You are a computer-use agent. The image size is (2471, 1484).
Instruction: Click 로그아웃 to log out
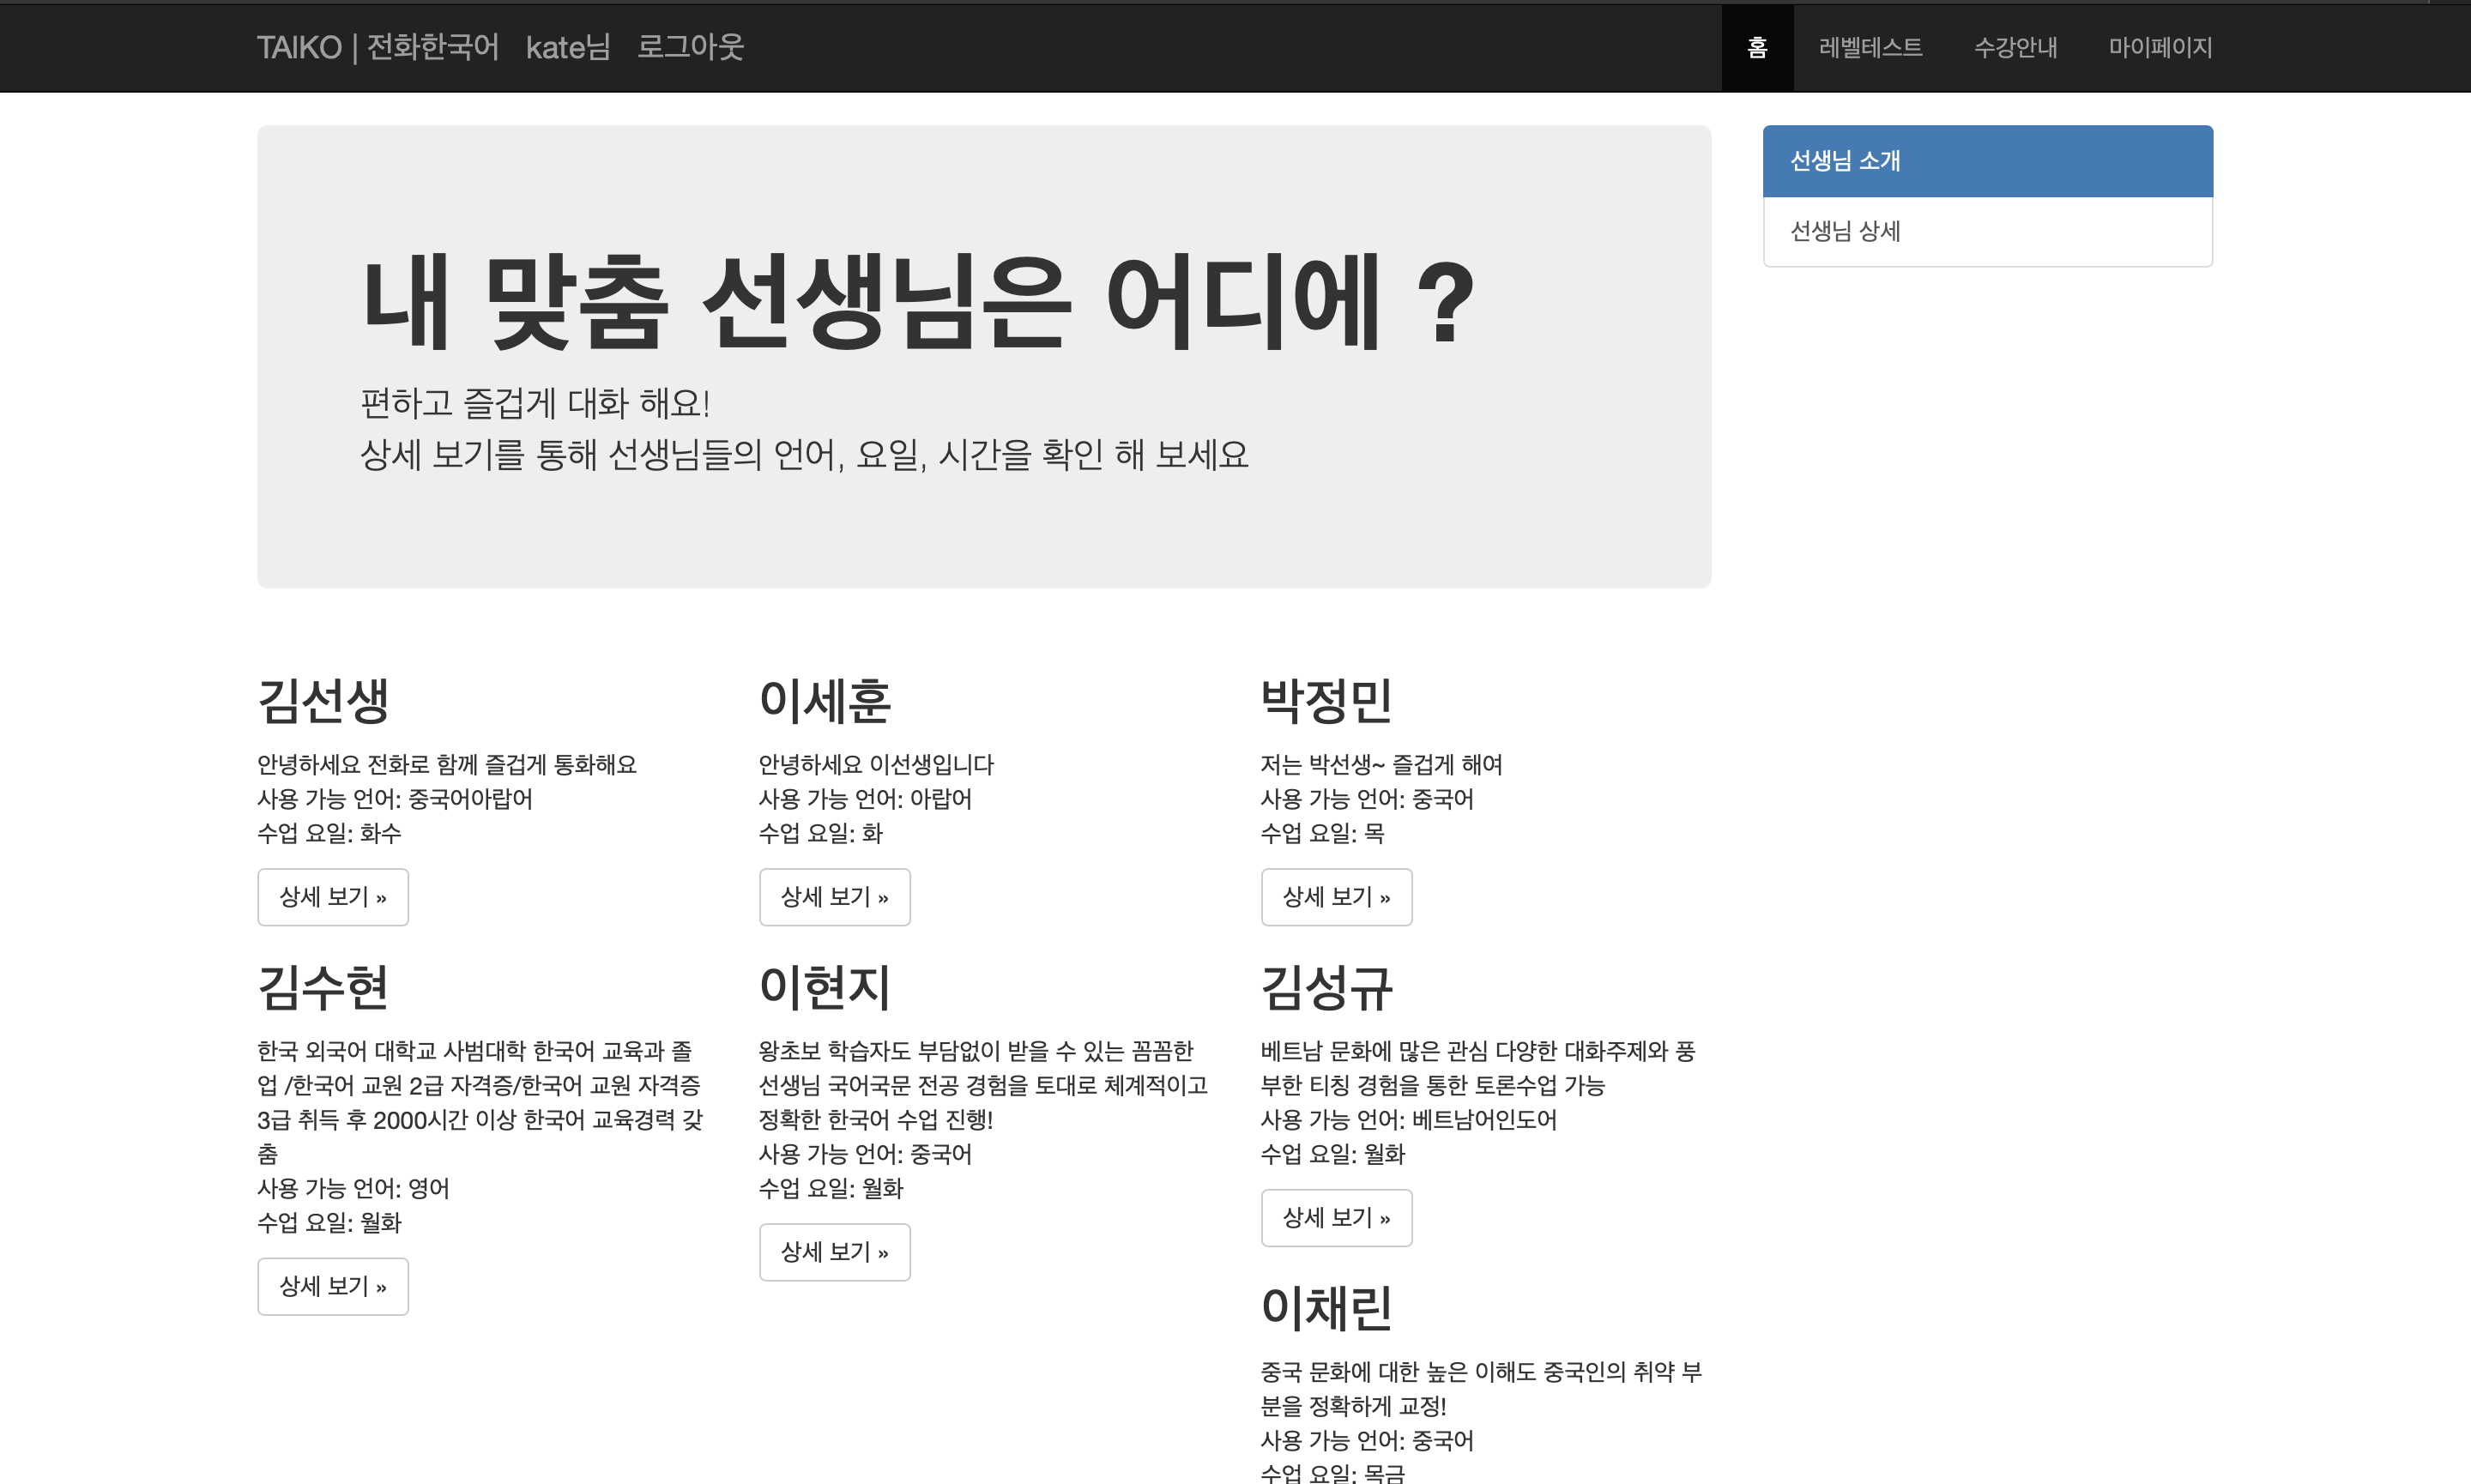[690, 47]
